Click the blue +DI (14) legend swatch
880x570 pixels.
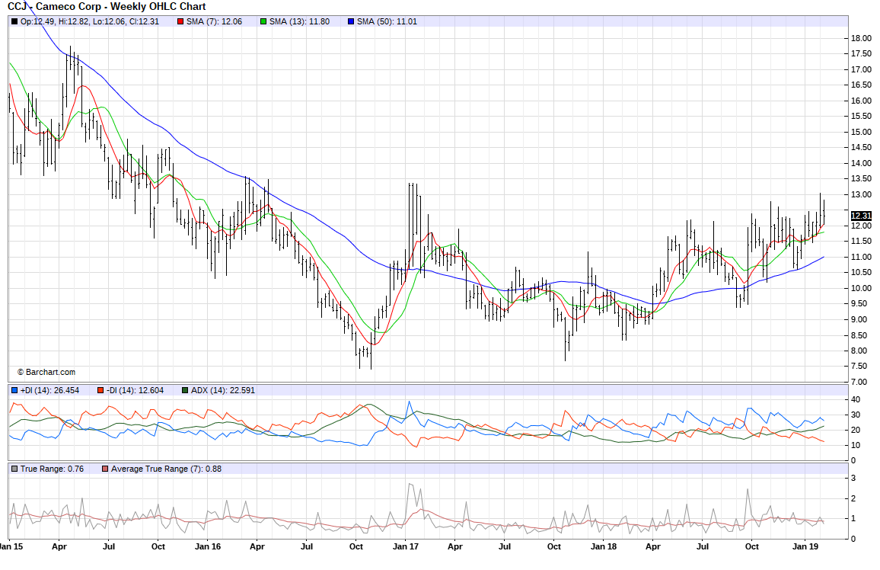click(x=14, y=390)
